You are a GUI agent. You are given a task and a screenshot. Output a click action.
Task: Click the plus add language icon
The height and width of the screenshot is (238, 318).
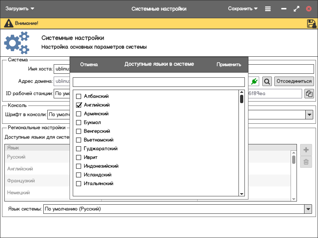[306, 150]
